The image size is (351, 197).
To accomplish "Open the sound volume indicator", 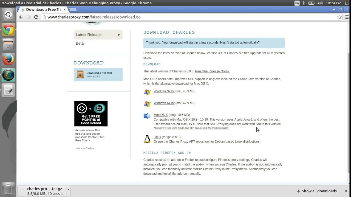I will [x=320, y=3].
